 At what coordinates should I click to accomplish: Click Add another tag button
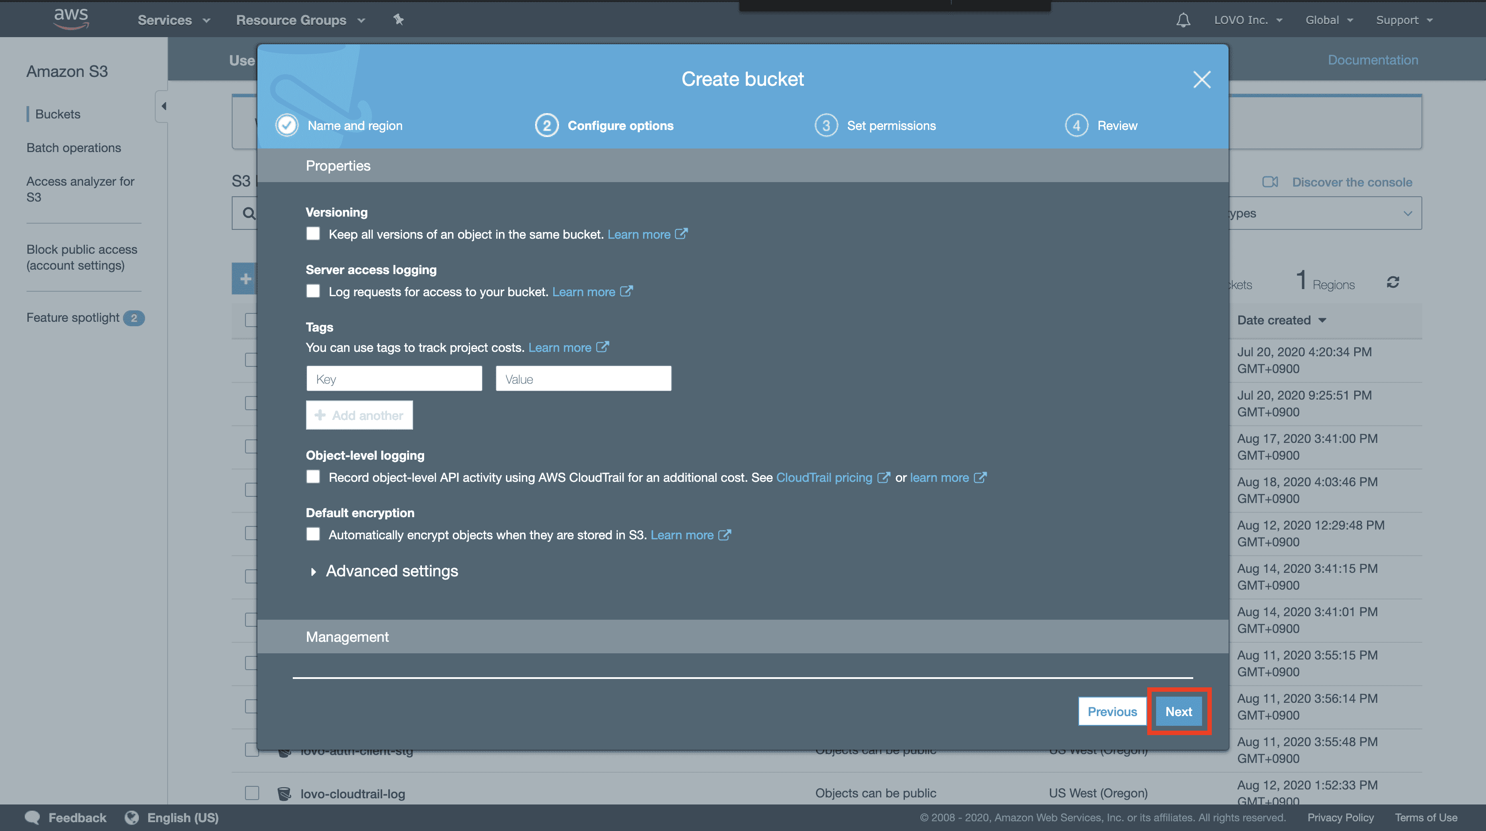tap(359, 415)
